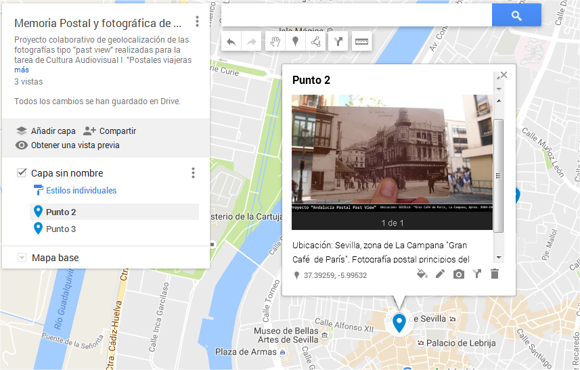The height and width of the screenshot is (370, 580).
Task: Click the camera add image icon
Action: pos(459,274)
